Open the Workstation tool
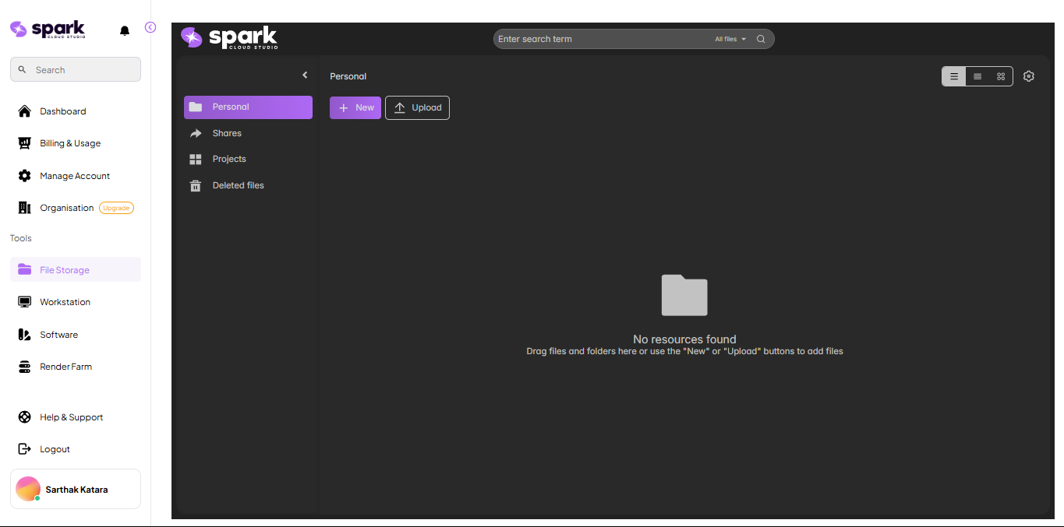The height and width of the screenshot is (527, 1064). (x=65, y=301)
